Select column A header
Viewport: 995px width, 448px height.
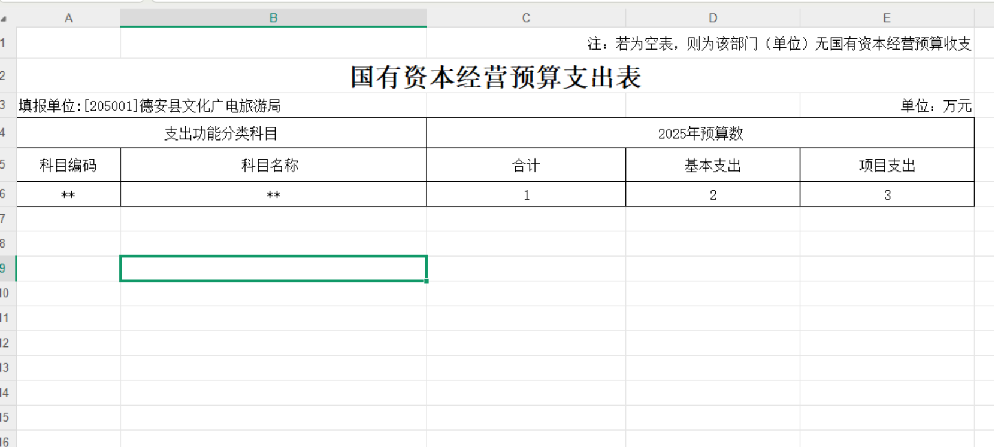point(68,18)
